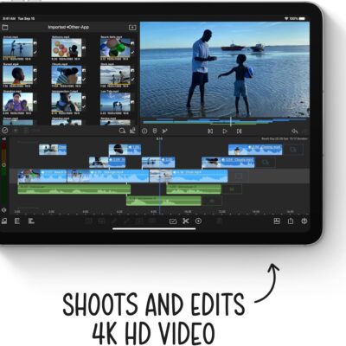The width and height of the screenshot is (346, 346).
Task: Play the timeline preview
Action: click(225, 131)
